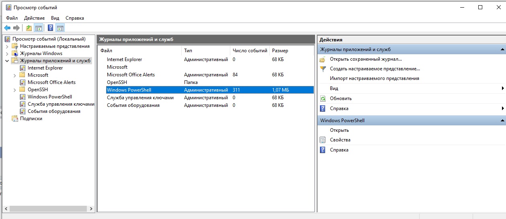Click the Открыть сохраненный журнал folder icon
This screenshot has width=506, height=219.
322,59
